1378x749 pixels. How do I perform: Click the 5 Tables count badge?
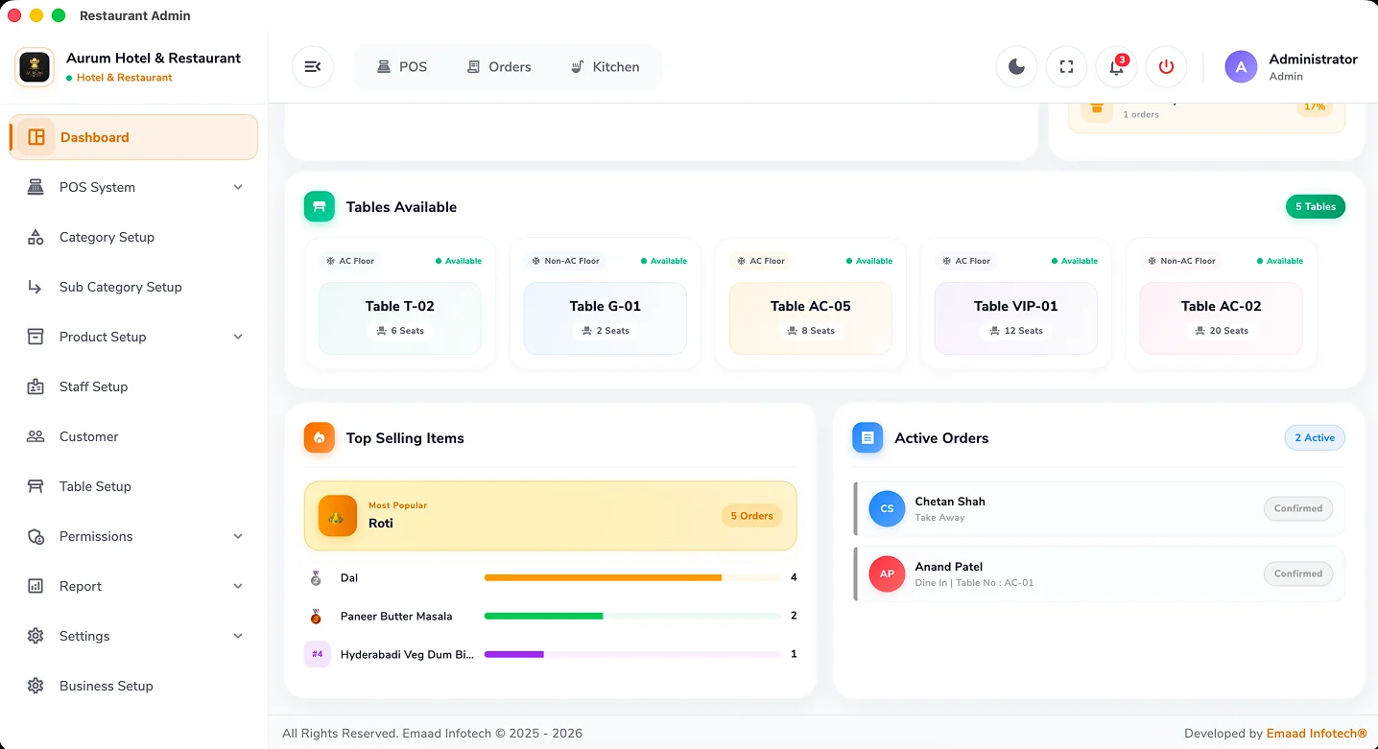1316,206
